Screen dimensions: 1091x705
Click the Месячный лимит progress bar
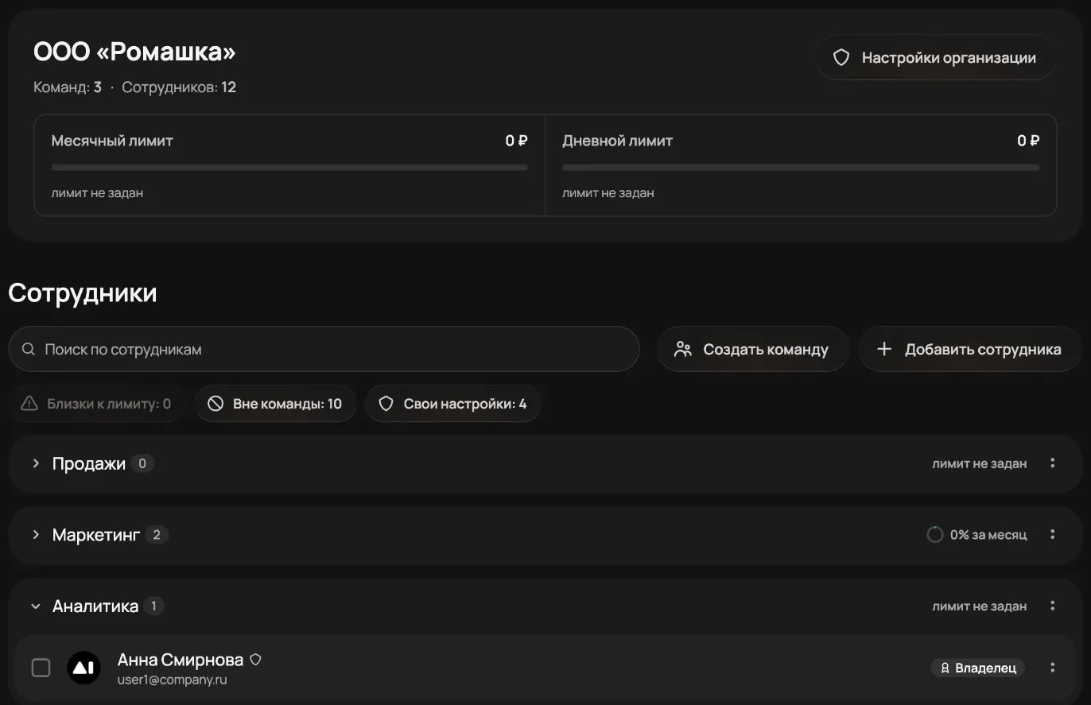(x=289, y=167)
